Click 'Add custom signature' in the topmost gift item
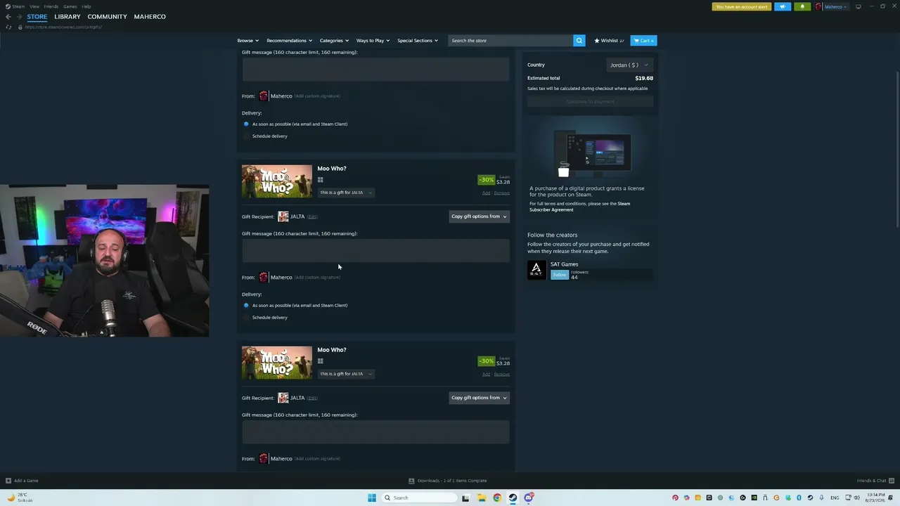This screenshot has width=900, height=506. tap(317, 96)
